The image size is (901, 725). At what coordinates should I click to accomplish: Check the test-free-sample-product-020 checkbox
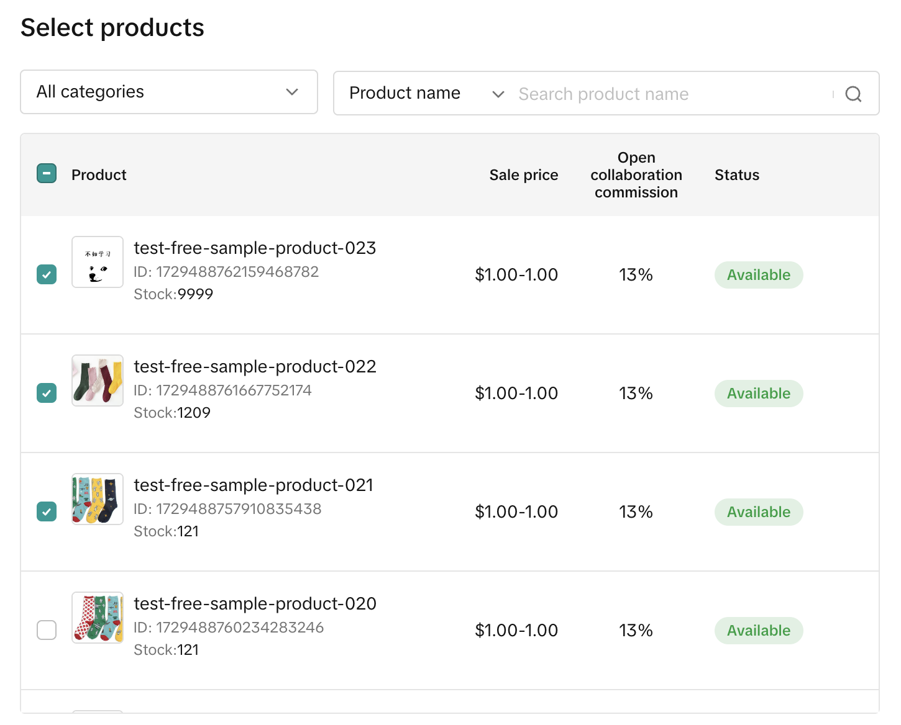point(47,630)
